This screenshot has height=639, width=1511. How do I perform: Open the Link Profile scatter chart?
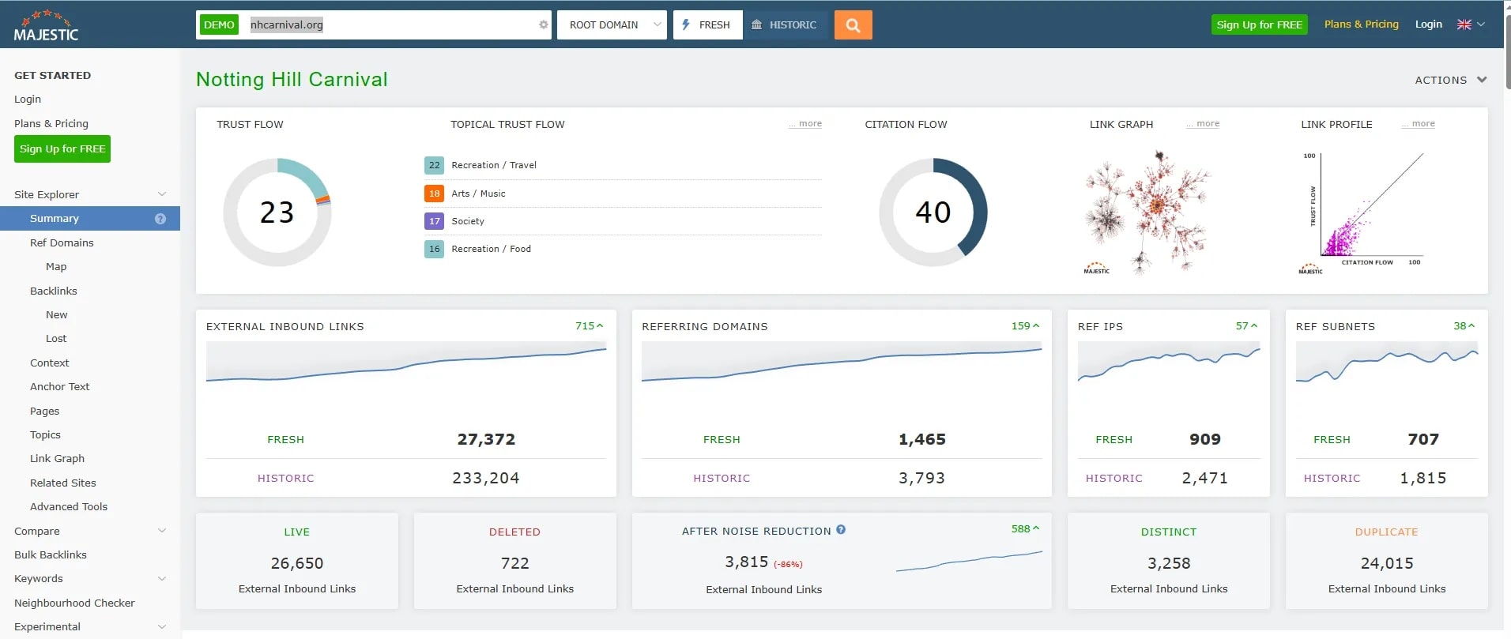point(1363,212)
